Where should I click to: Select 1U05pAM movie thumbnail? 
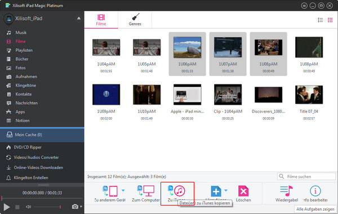pos(147,47)
